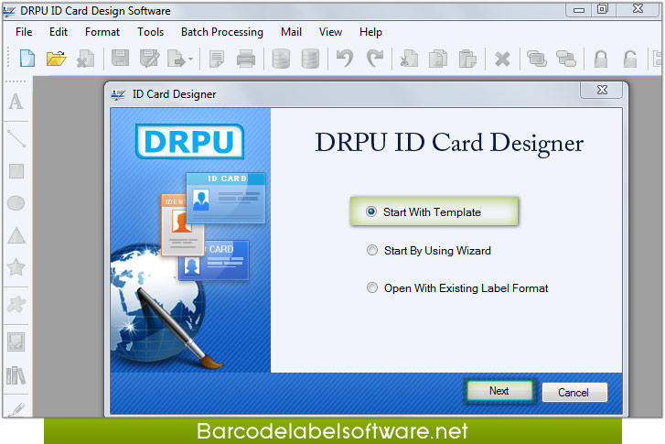665x444 pixels.
Task: Click the Undo arrow icon
Action: coord(345,59)
